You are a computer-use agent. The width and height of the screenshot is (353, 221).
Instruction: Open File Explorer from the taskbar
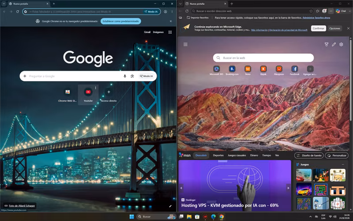[x=189, y=217]
